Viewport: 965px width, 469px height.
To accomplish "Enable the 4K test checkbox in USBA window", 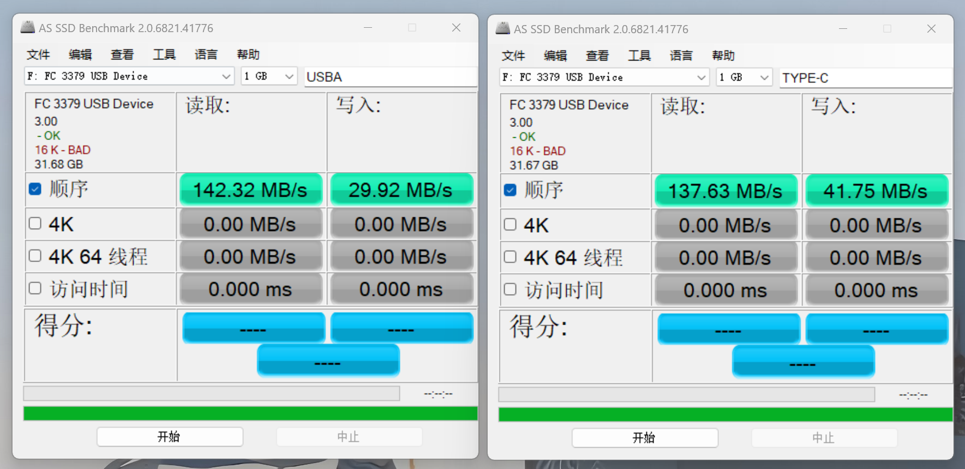I will (35, 223).
